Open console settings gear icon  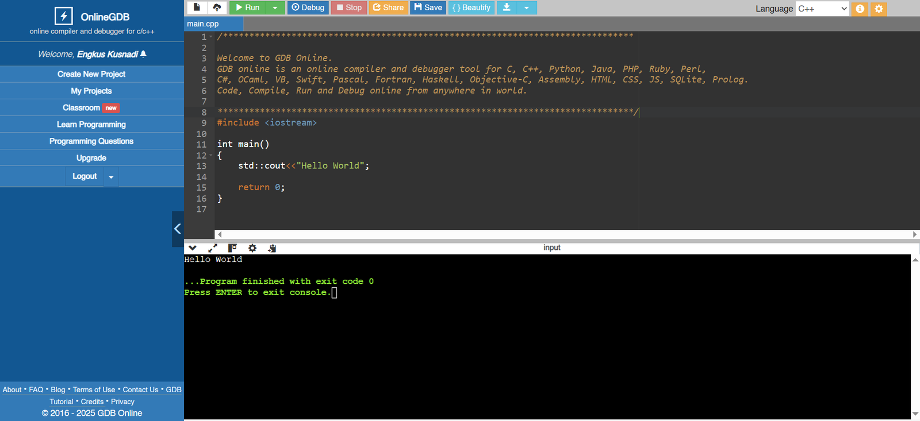pos(252,248)
